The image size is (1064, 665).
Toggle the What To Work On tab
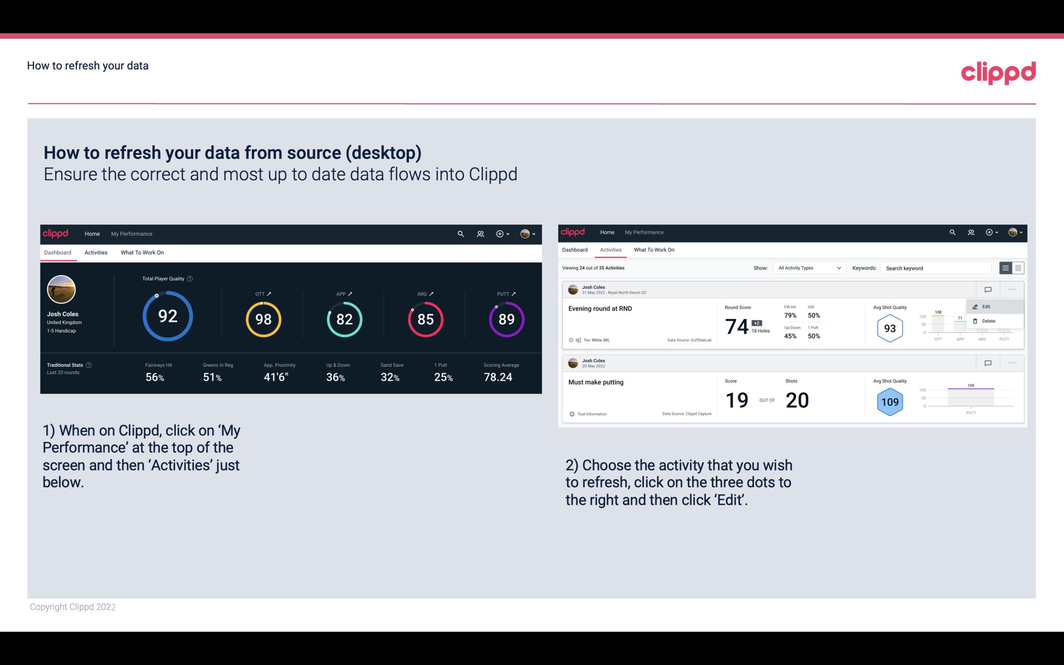[x=142, y=252]
